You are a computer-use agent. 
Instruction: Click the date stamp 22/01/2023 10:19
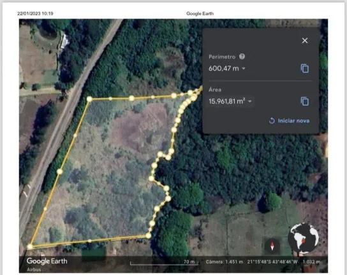click(x=35, y=13)
